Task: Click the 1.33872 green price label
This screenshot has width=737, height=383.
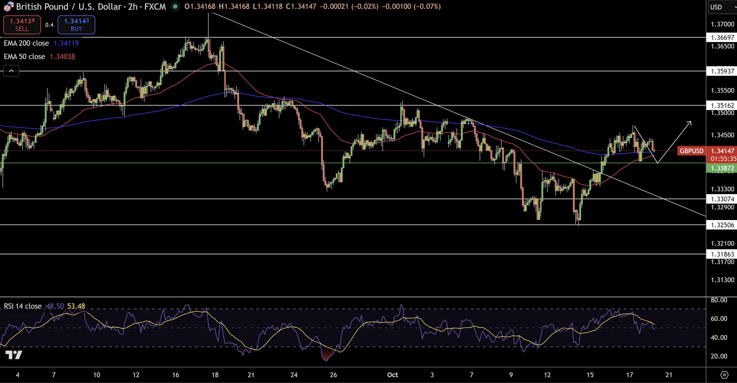Action: 722,168
